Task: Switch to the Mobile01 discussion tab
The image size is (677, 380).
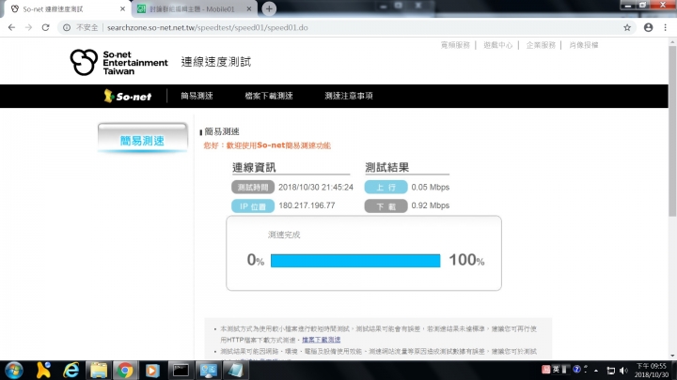Action: (x=193, y=9)
